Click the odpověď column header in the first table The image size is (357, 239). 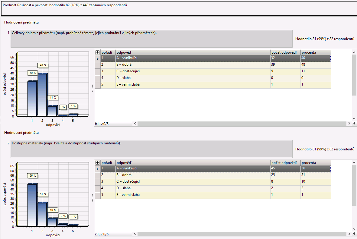tap(193, 52)
